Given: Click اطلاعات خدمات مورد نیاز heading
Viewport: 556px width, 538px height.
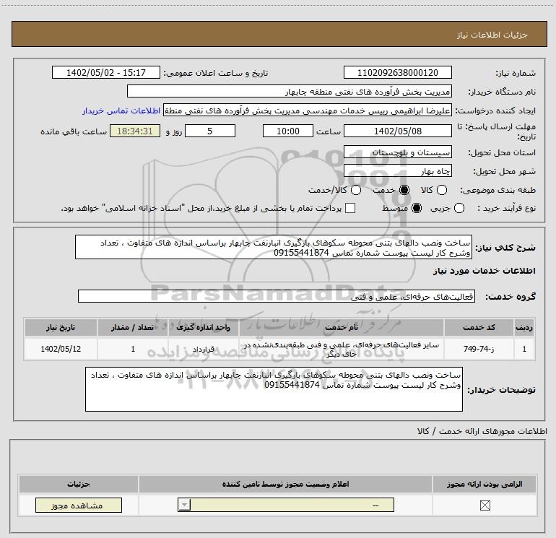Looking at the screenshot, I should click(x=485, y=271).
